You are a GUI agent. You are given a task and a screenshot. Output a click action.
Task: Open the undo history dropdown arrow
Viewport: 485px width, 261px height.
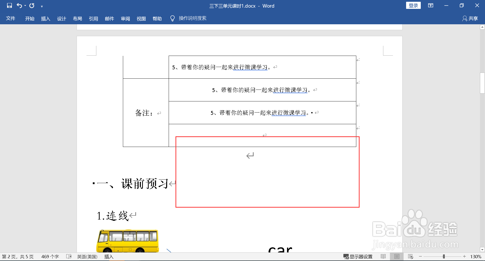coord(25,6)
